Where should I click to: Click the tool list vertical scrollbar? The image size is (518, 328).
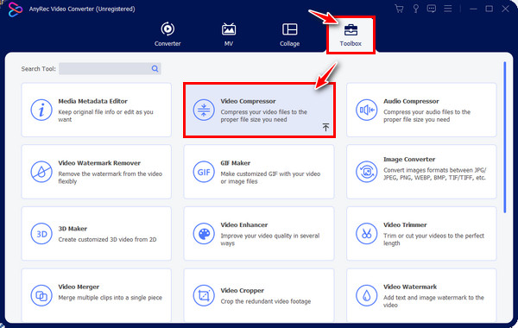tap(504, 137)
